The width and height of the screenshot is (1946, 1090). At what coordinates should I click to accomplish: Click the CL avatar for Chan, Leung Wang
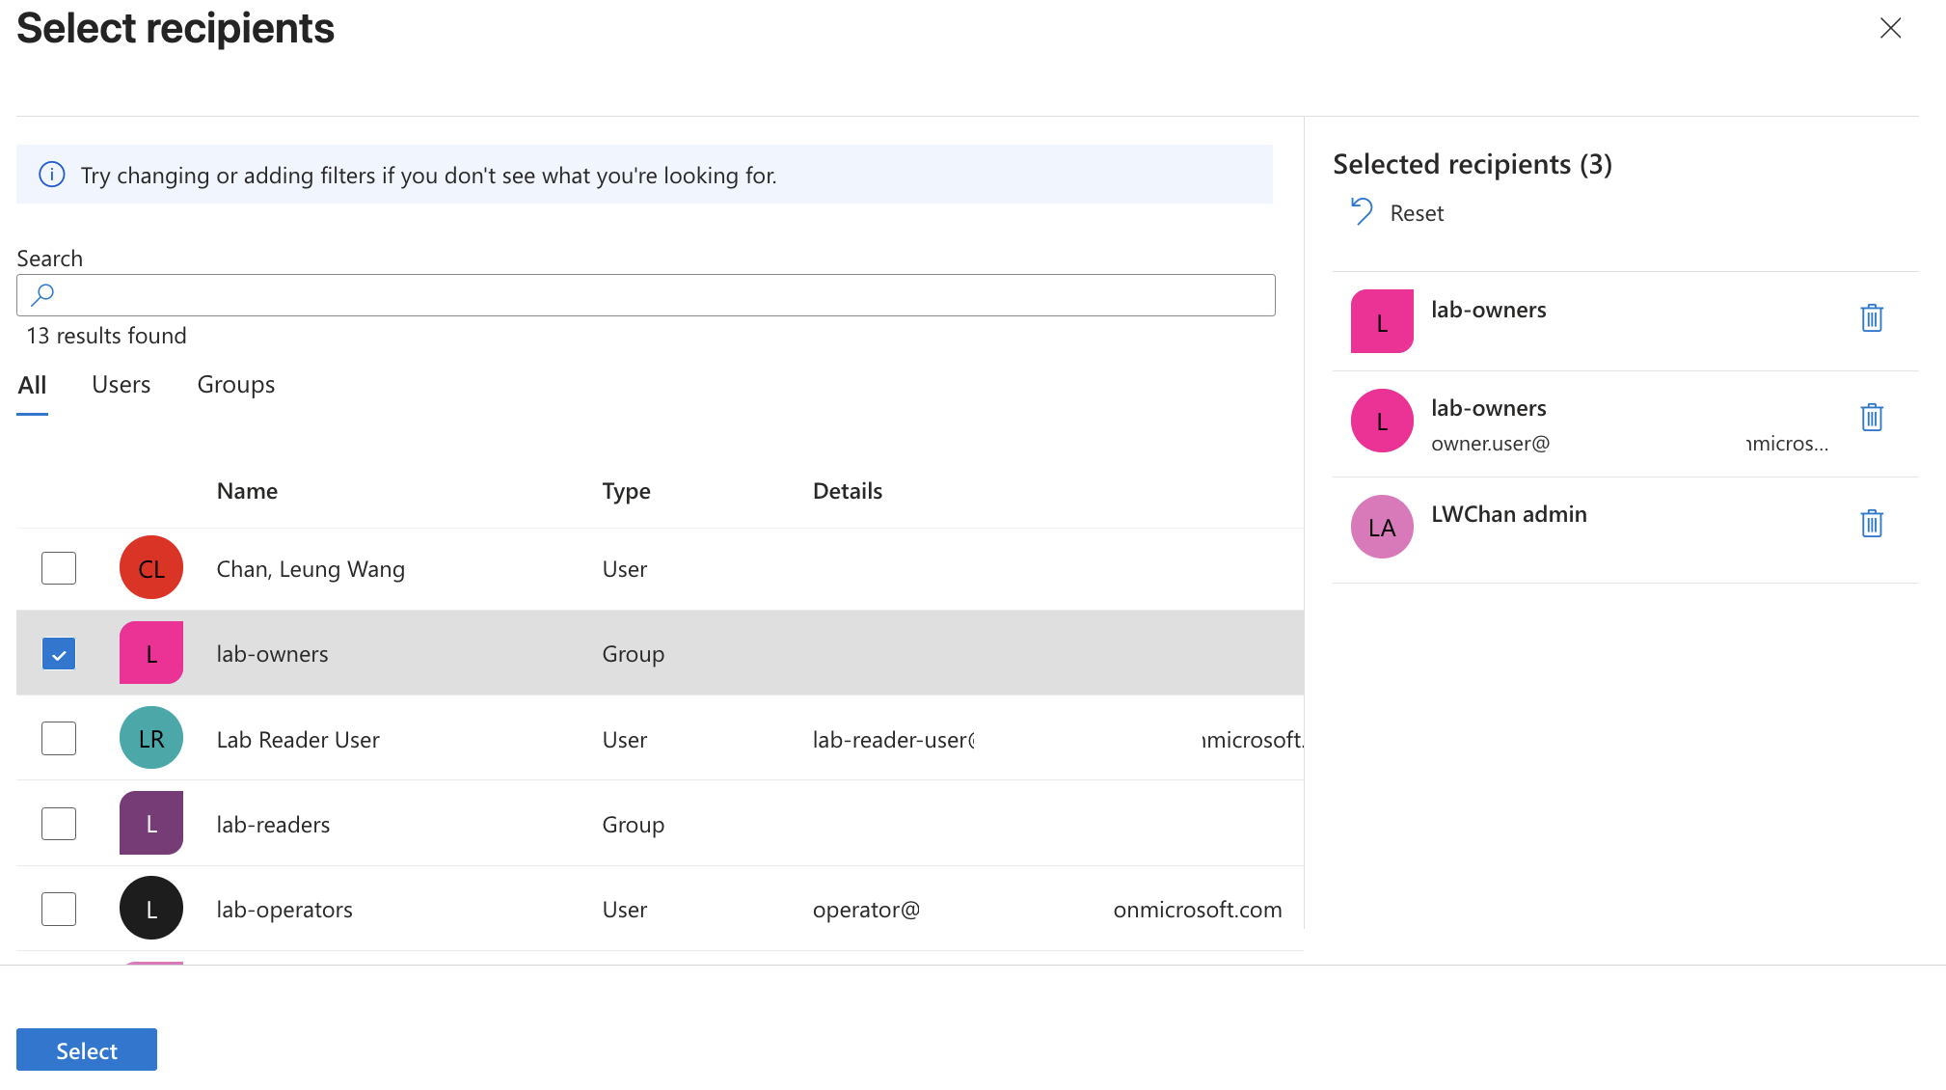click(151, 568)
